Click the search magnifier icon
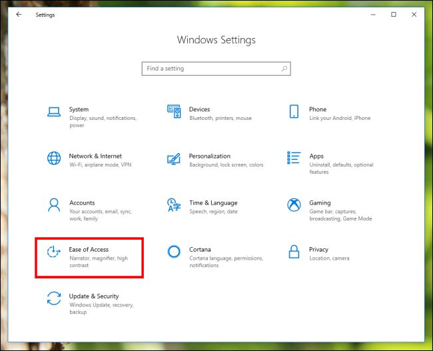Screen dimensions: 433x351 click(x=284, y=69)
